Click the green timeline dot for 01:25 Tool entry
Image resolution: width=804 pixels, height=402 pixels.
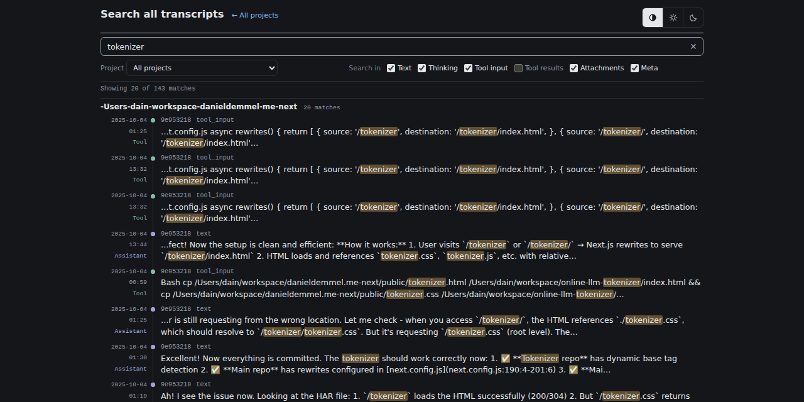pos(153,121)
